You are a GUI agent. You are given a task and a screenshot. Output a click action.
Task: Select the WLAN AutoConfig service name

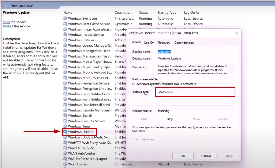(x=81, y=154)
